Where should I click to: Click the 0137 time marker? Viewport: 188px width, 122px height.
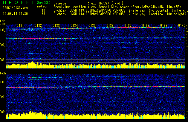[128, 26]
